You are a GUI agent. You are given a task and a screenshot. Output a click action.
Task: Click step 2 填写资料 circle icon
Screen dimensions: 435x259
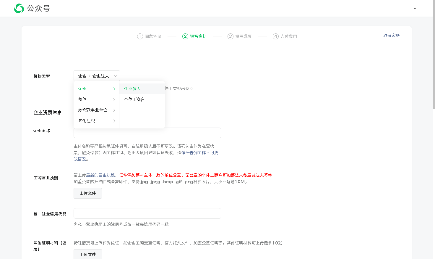(185, 36)
